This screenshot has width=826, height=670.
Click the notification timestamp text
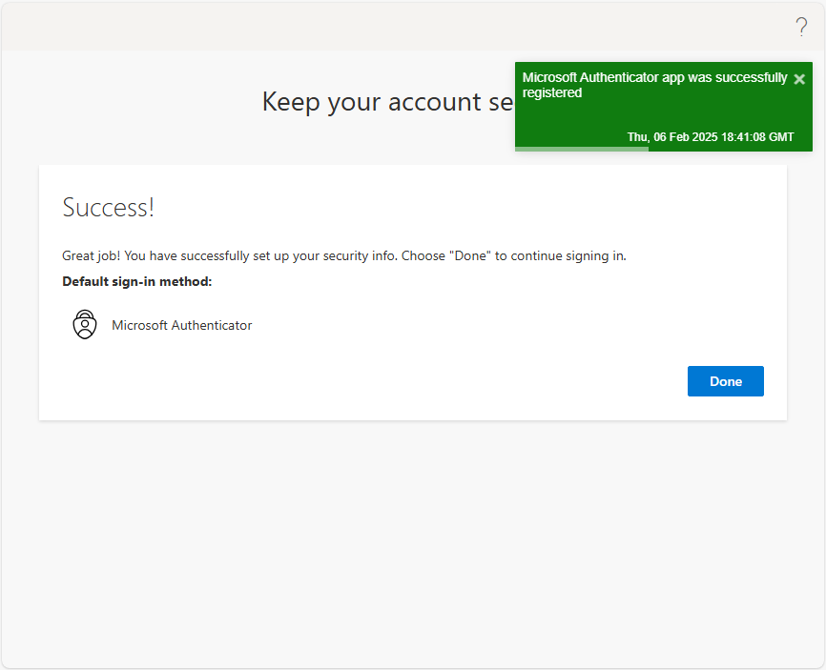tap(710, 137)
